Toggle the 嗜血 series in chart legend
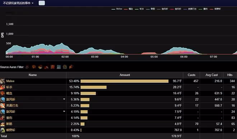The image size is (237, 139). (x=128, y=9)
